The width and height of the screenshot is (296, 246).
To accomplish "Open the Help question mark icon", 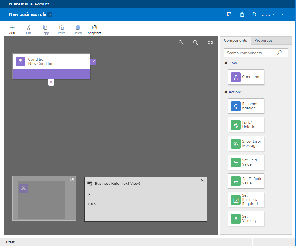I will coord(282,14).
